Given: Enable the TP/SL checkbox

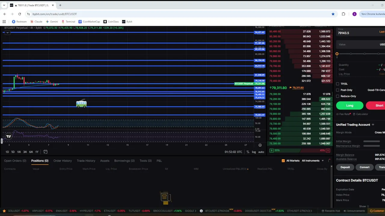Looking at the screenshot, I should [x=337, y=84].
